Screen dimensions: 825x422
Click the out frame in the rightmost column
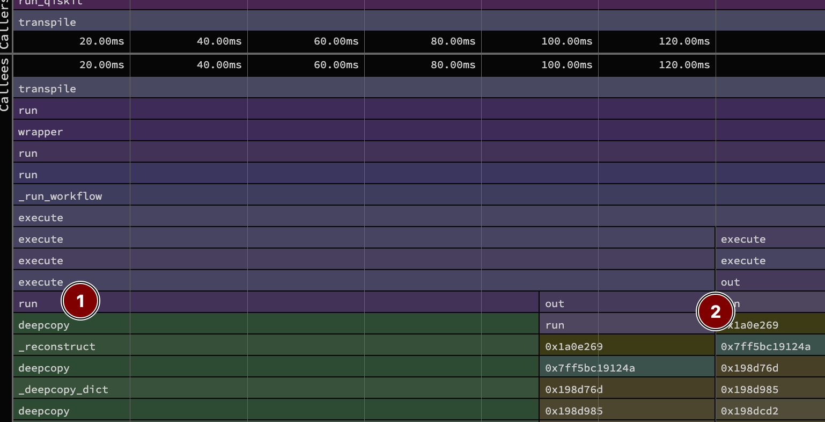point(730,282)
